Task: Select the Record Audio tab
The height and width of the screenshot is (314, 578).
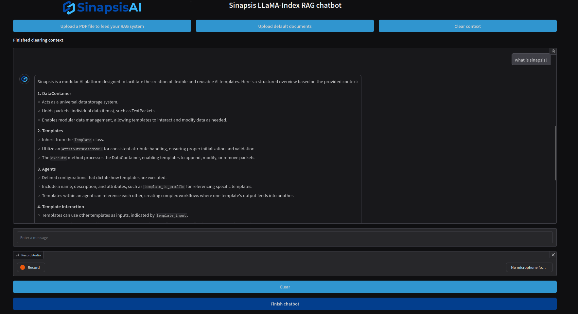Action: point(28,255)
